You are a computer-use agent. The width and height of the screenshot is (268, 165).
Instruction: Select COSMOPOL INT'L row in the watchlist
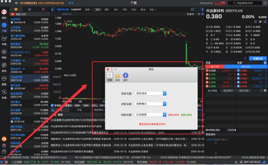click(x=29, y=54)
